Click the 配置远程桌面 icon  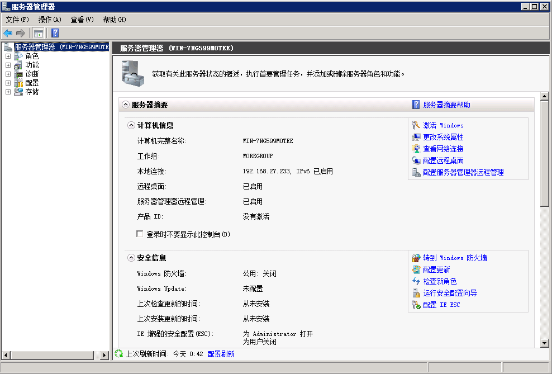pyautogui.click(x=416, y=160)
